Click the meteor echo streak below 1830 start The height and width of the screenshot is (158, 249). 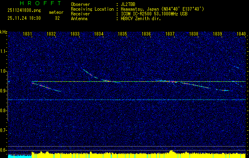(x=46, y=87)
